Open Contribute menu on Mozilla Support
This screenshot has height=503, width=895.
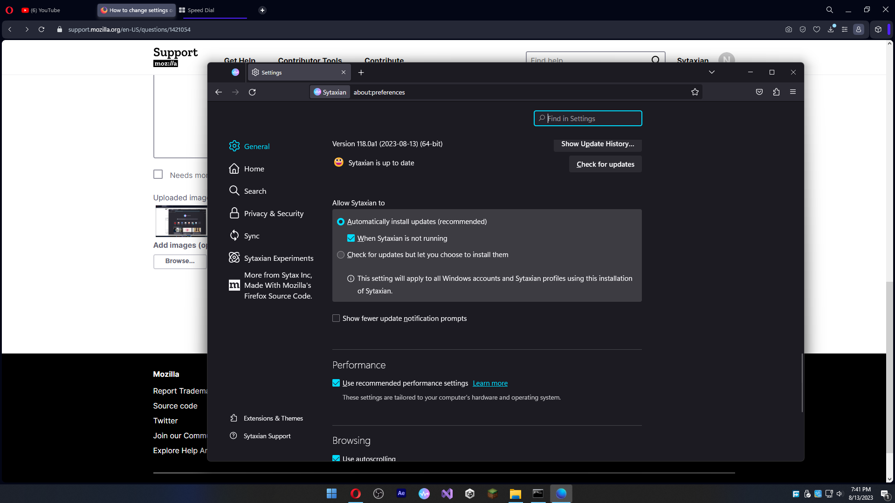[x=384, y=61]
